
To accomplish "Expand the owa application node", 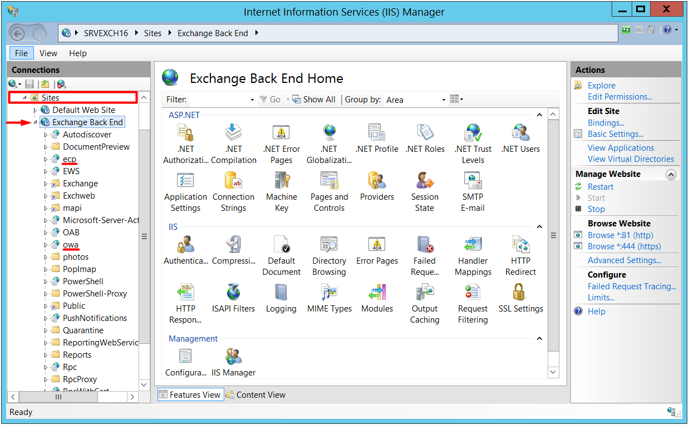I will coord(46,245).
